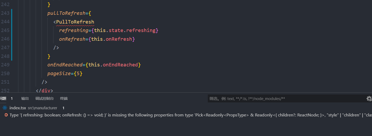
Task: Click the problem count badge beside index.tsx
Action: 64,108
